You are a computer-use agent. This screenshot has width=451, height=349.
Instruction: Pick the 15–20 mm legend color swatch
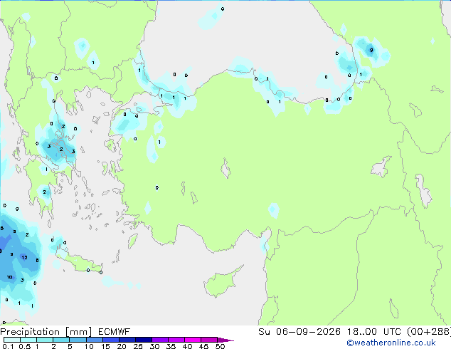click(x=111, y=340)
